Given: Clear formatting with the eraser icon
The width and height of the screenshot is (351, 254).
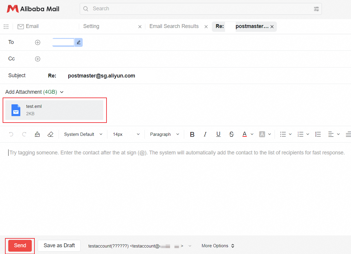Looking at the screenshot, I should [x=50, y=134].
